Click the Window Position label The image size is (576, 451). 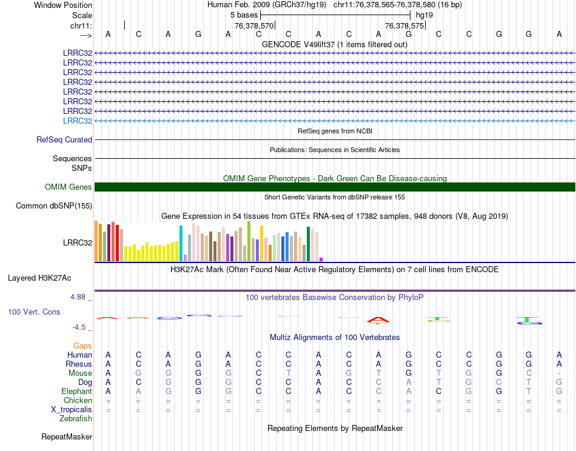pos(63,5)
